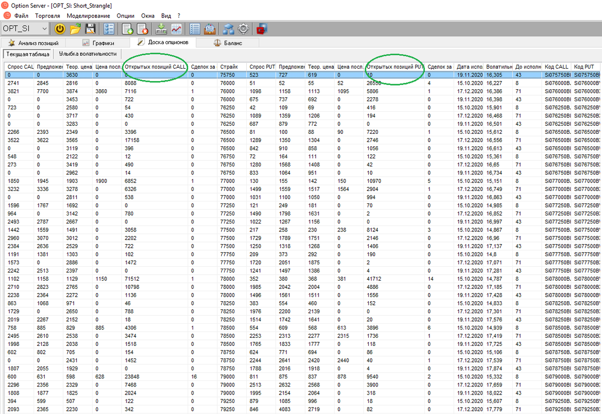
Task: Select the strike cell 75750
Action: [232, 75]
